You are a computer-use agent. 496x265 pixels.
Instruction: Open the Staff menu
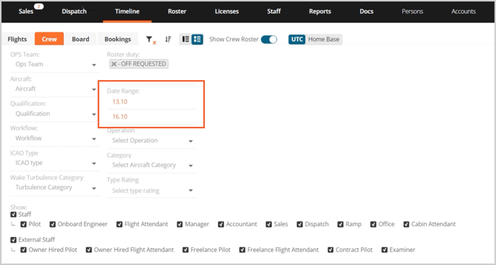point(274,12)
